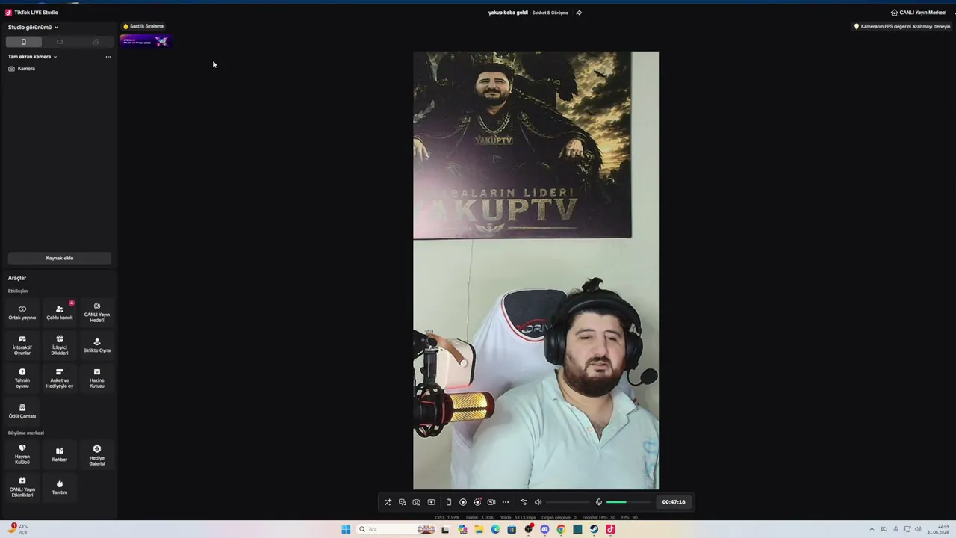Open the Windows Start menu

346,529
